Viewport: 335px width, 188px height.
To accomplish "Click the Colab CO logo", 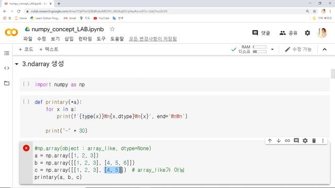I will (x=12, y=32).
